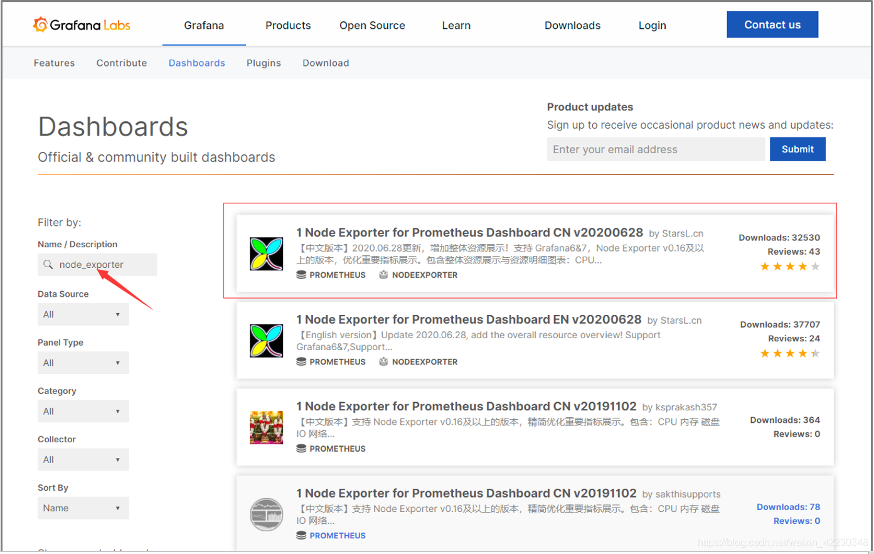Click the 'Product updates' heading

click(x=590, y=107)
